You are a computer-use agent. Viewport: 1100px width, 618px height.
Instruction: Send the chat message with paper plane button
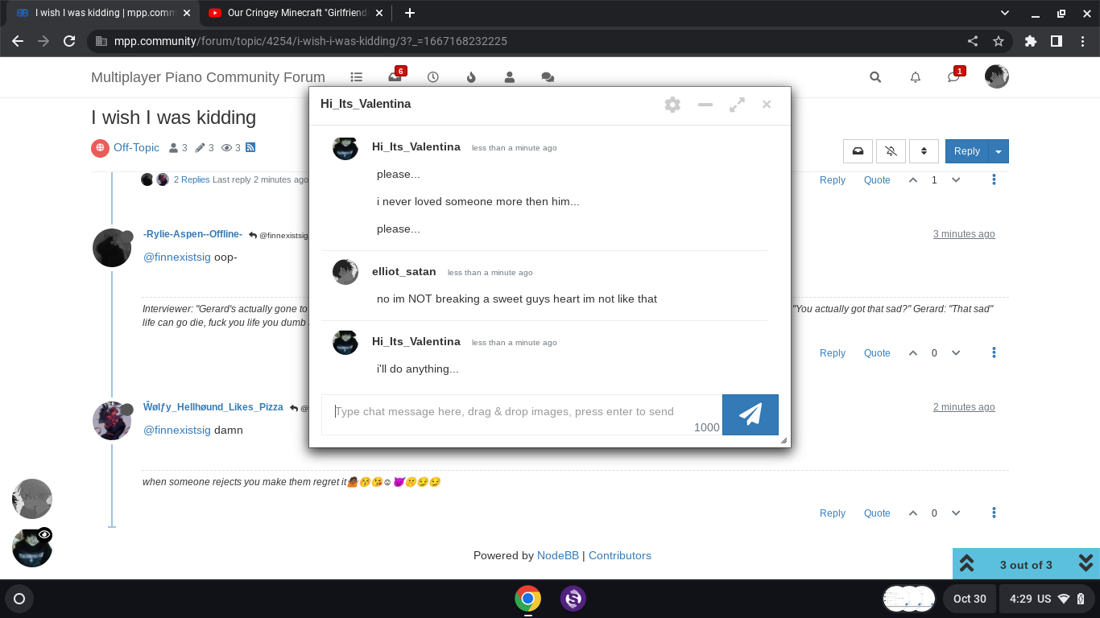point(751,414)
